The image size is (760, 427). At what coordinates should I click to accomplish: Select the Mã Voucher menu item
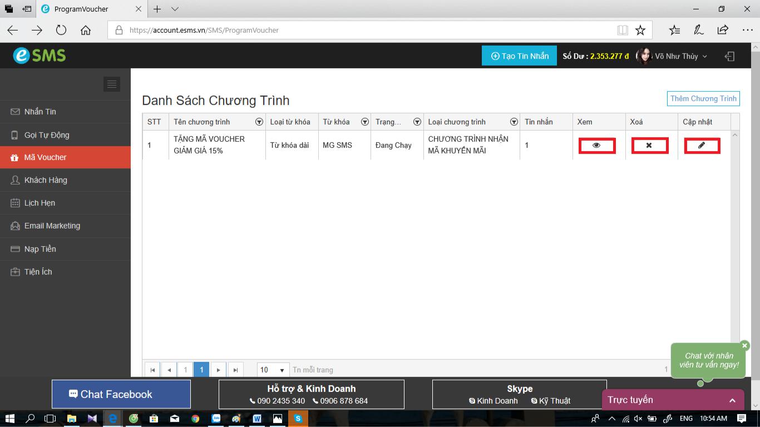(65, 157)
